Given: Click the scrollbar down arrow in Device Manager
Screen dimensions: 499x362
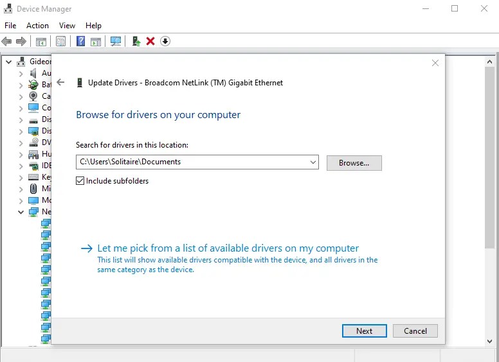Looking at the screenshot, I should 490,341.
